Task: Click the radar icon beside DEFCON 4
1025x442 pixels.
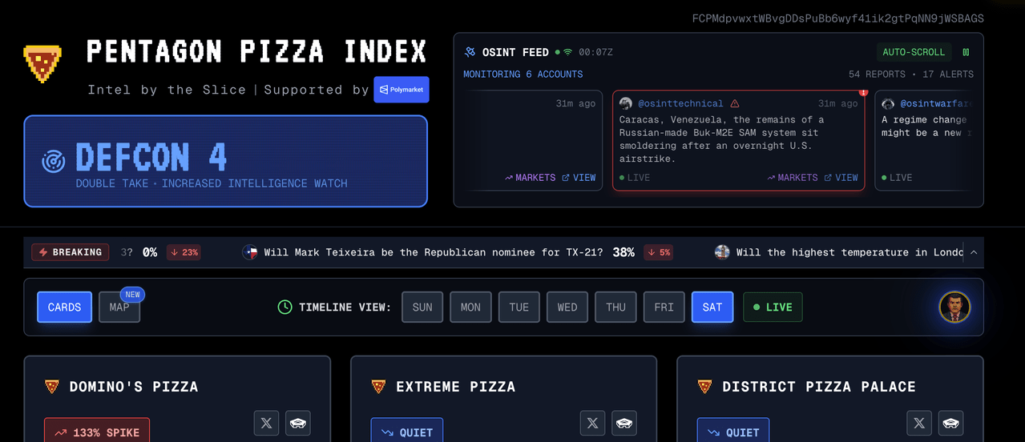Action: (x=54, y=162)
